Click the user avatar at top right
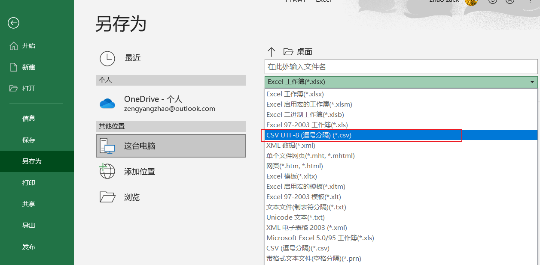 point(471,2)
